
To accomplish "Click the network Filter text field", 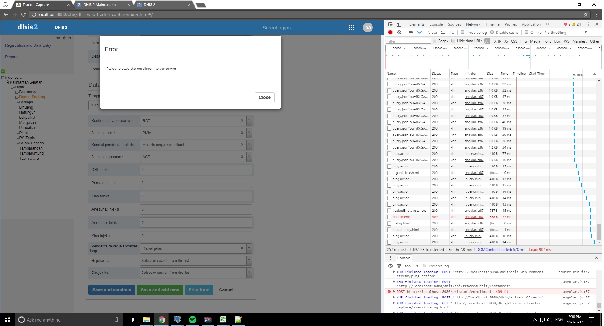I will coord(409,41).
